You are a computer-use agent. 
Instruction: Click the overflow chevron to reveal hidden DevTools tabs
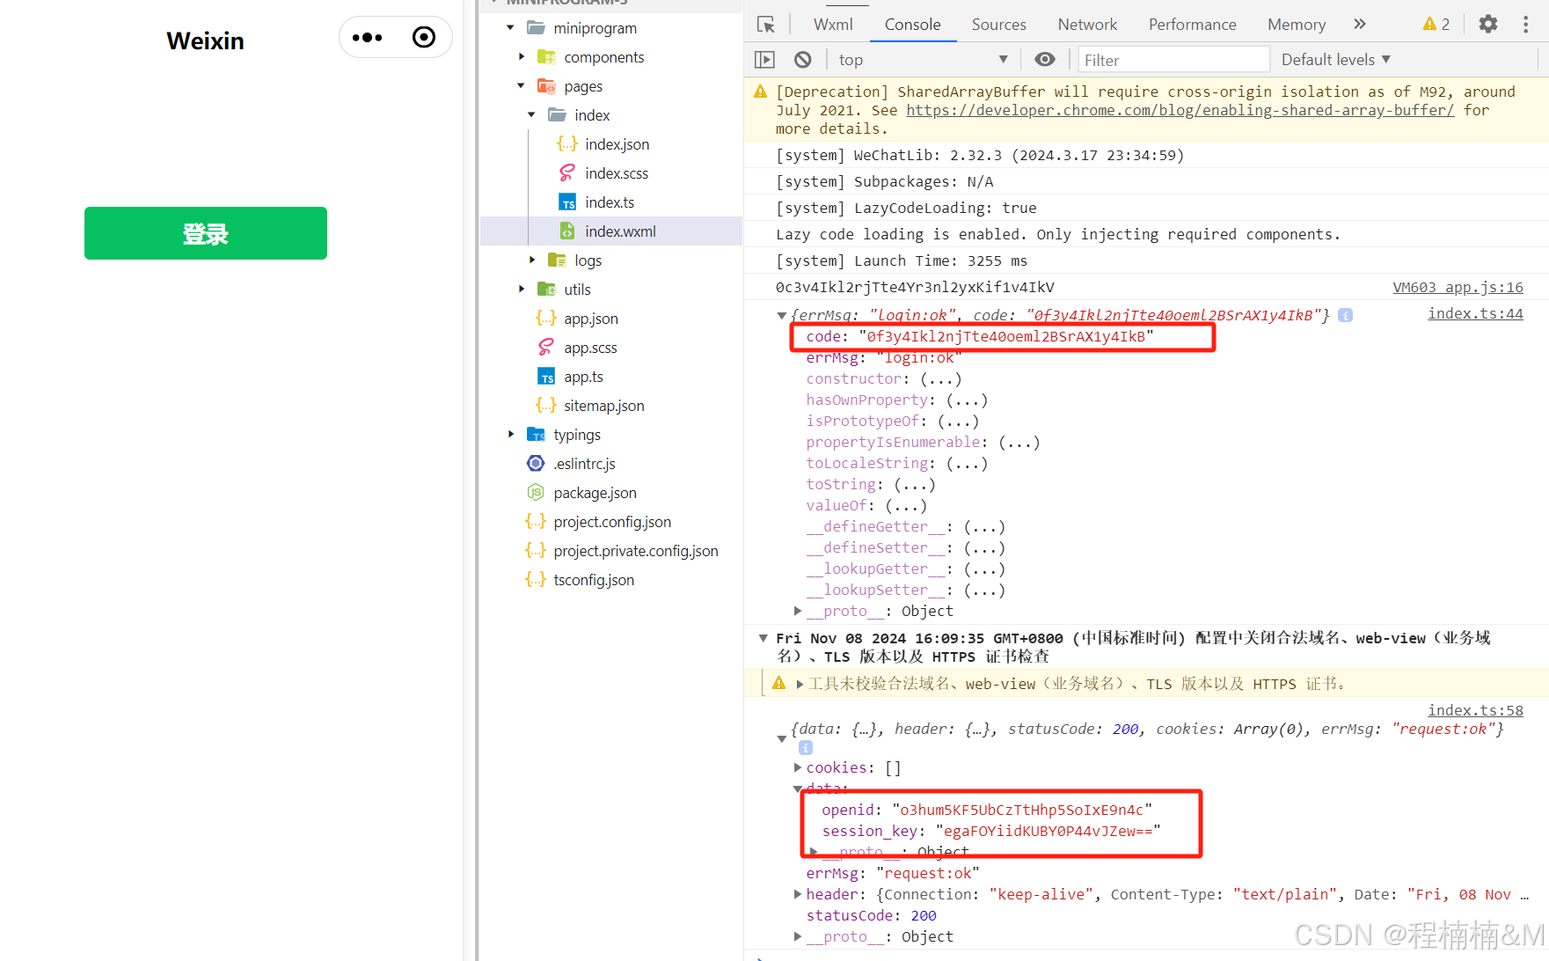[1360, 24]
